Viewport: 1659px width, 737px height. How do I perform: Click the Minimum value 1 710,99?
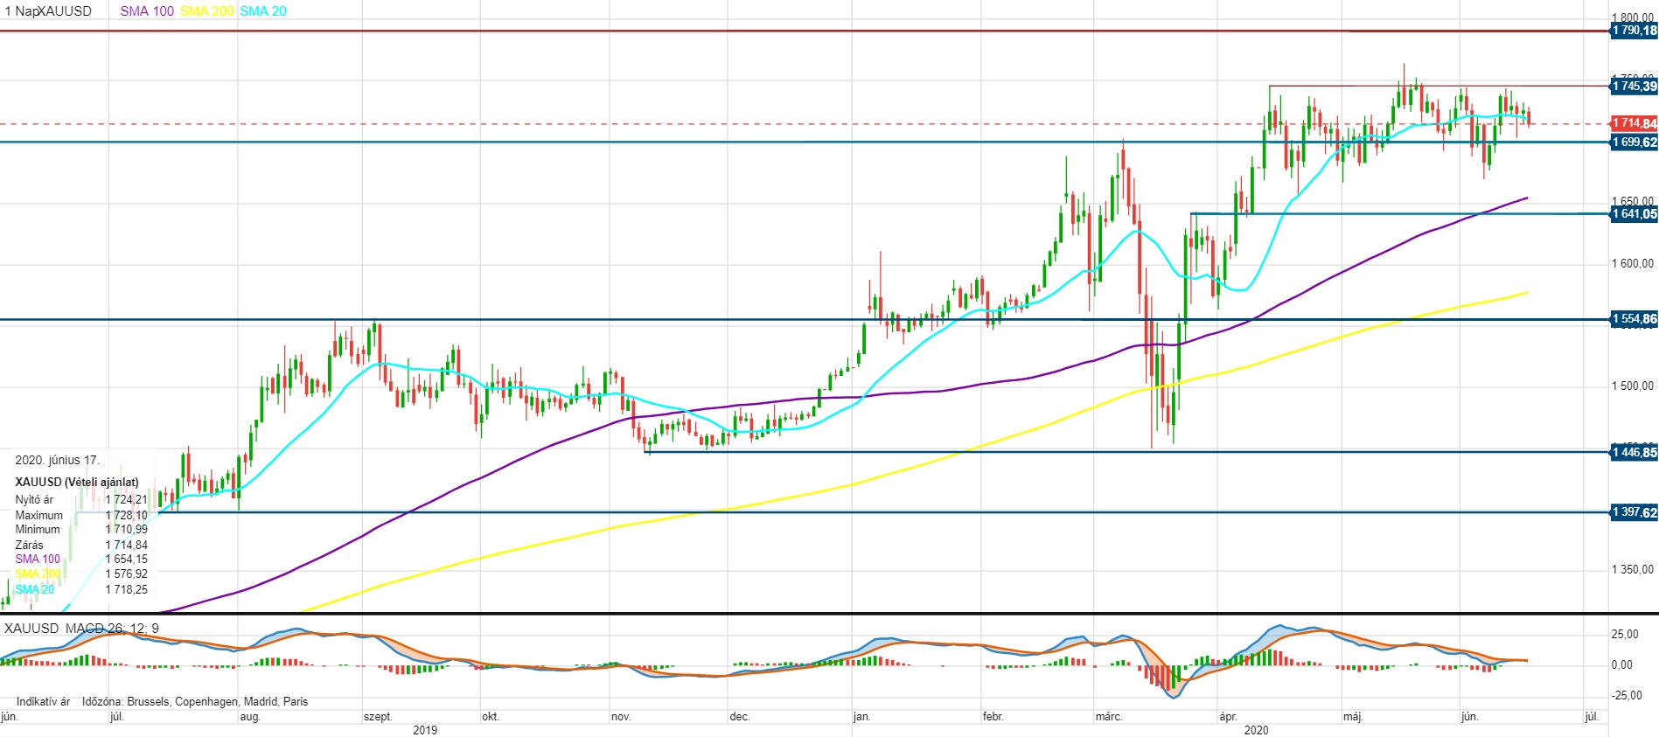click(127, 530)
